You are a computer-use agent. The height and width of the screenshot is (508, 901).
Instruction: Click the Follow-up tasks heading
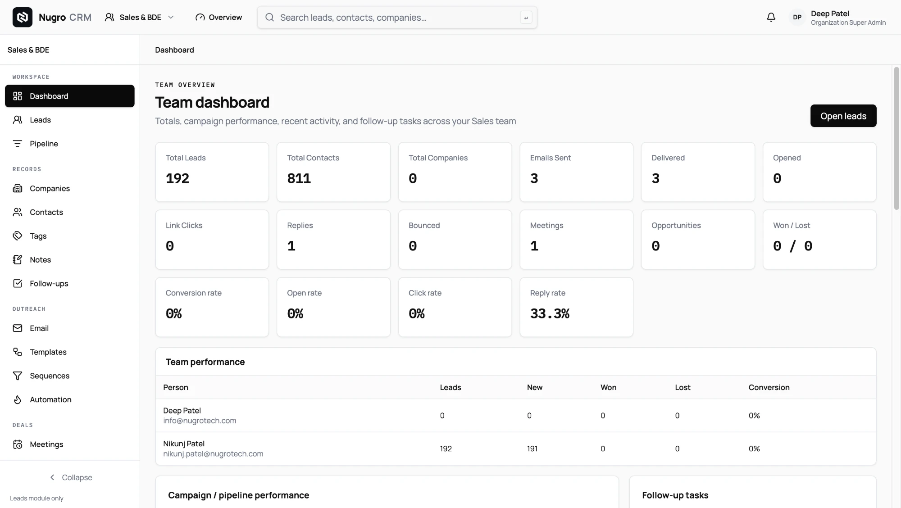675,495
